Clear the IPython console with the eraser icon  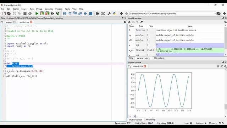pos(222,66)
